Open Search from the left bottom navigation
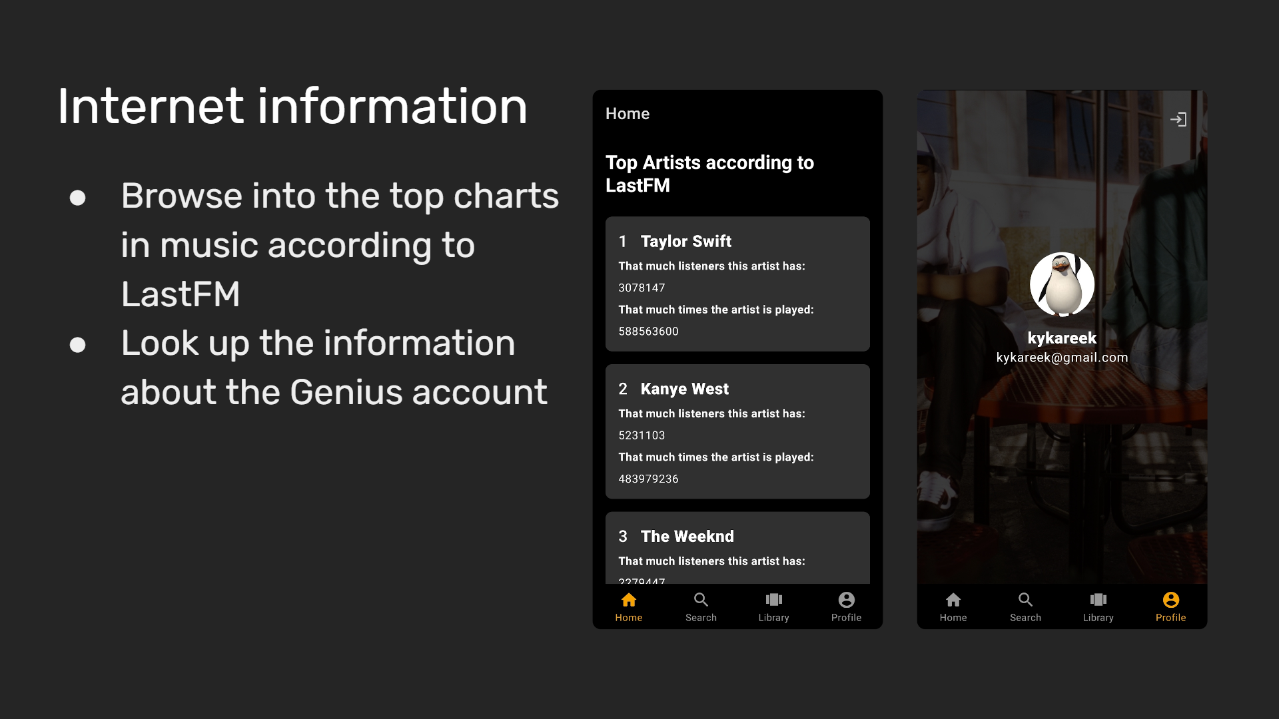1279x719 pixels. pyautogui.click(x=701, y=600)
